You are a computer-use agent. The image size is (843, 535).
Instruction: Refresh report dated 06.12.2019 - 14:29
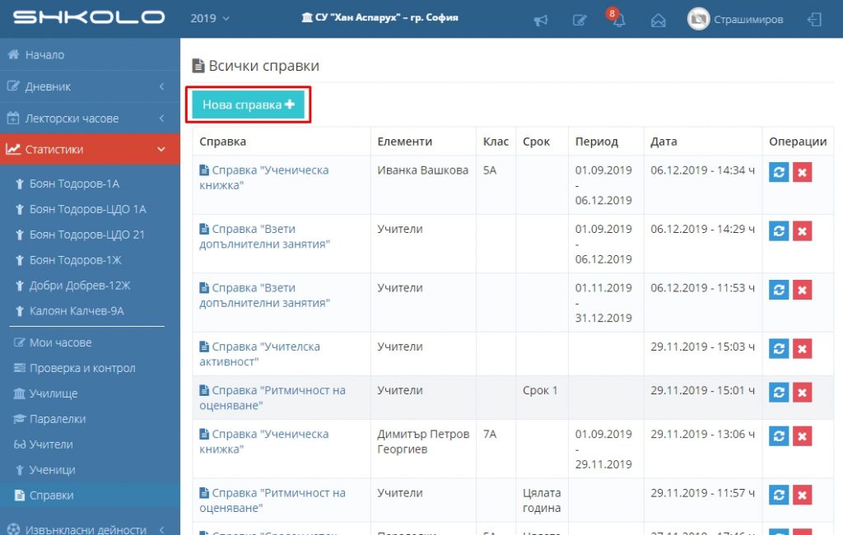779,231
